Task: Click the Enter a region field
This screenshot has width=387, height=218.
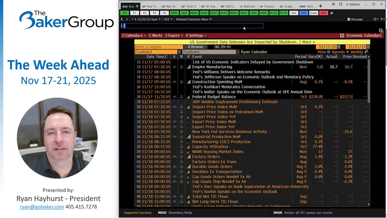Action: point(158,47)
